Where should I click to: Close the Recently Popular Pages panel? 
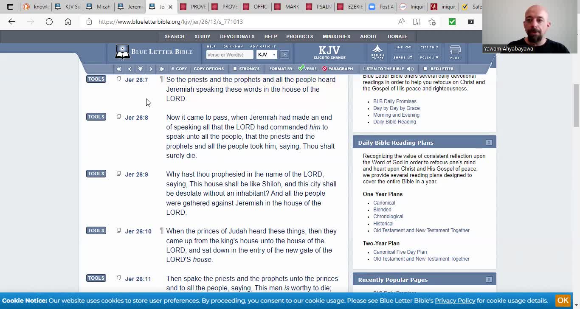coord(489,280)
